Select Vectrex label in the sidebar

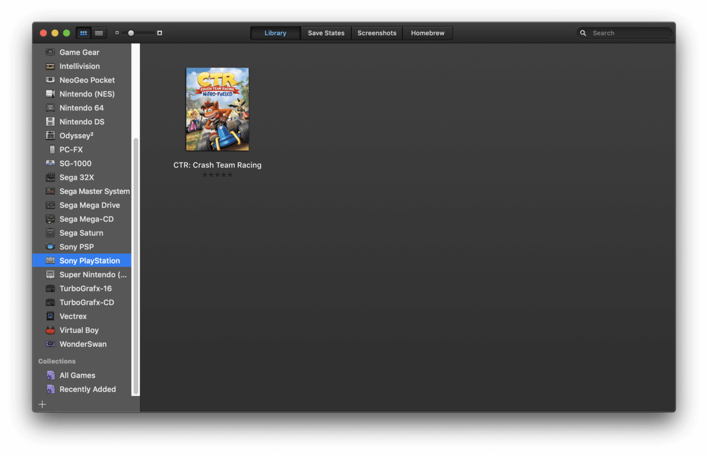(73, 317)
